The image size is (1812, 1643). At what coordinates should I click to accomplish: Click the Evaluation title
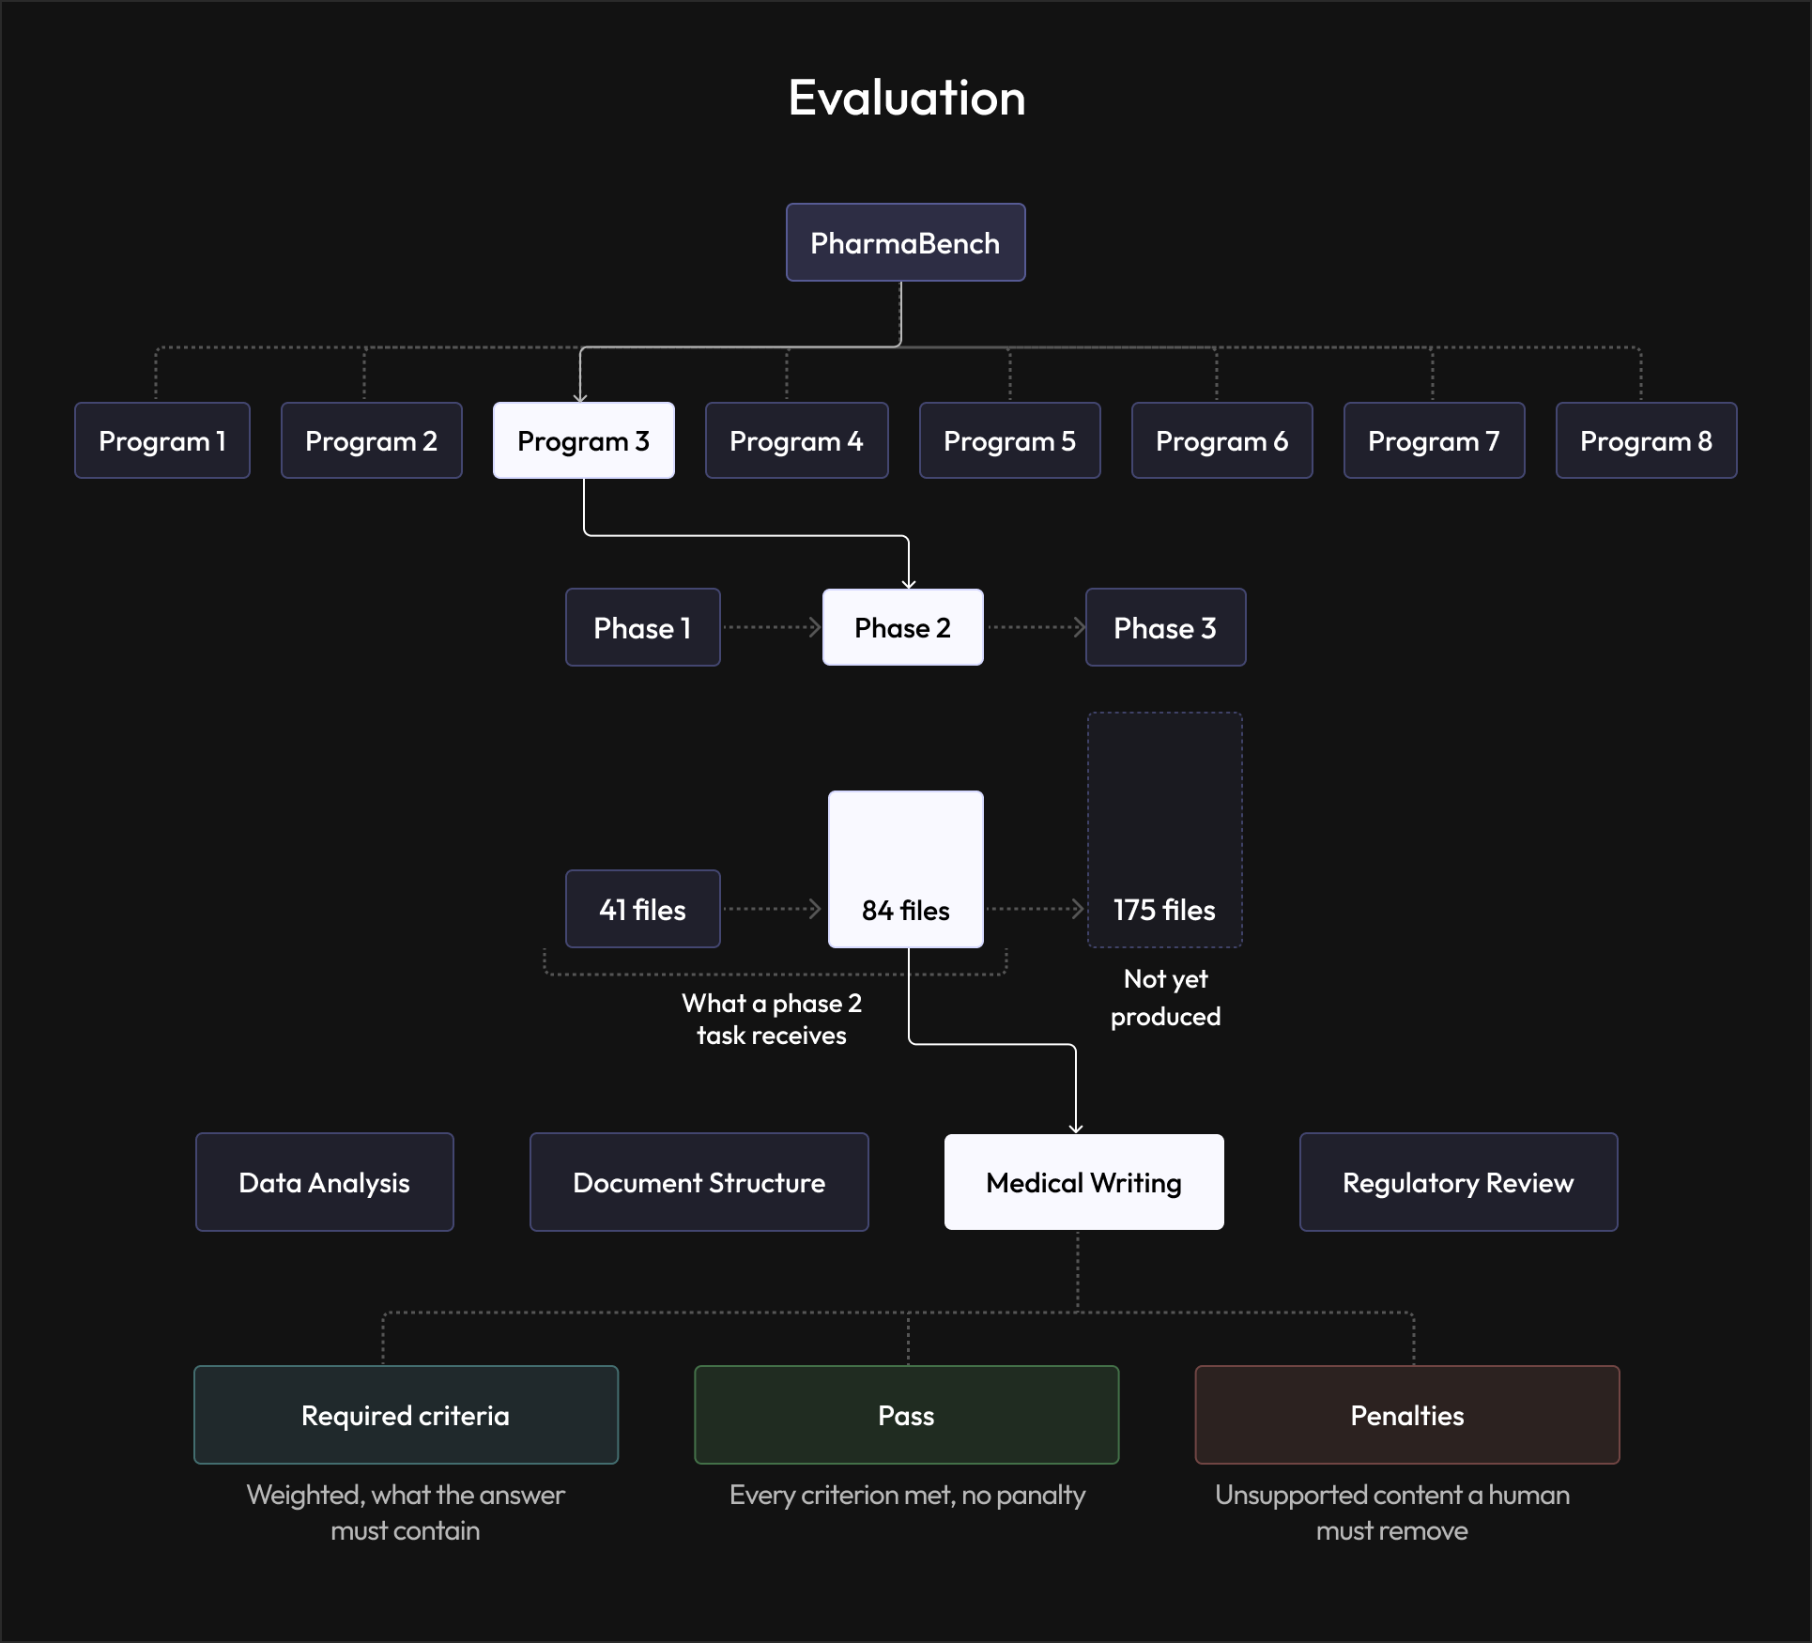pos(907,98)
